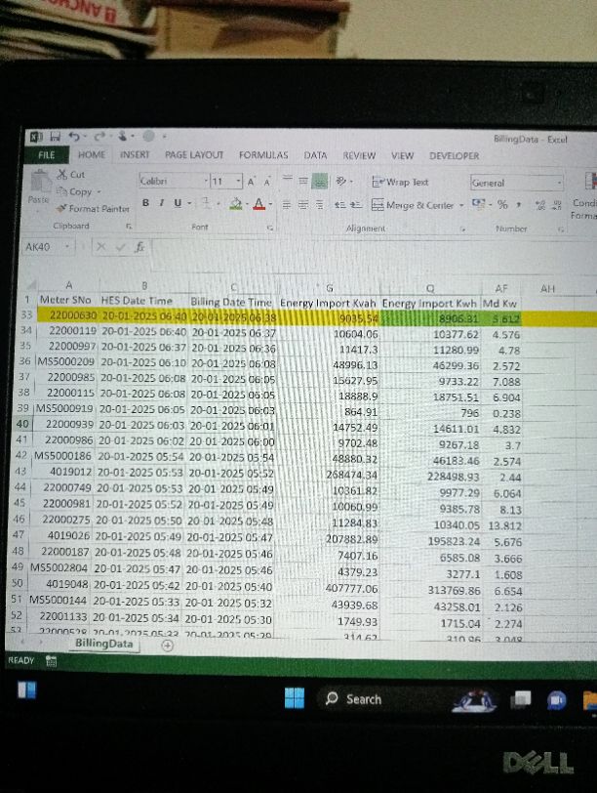Switch to the DEVELOPER tab
The image size is (597, 793).
point(454,156)
